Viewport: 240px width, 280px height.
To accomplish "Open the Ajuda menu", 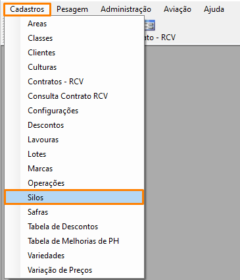I will (214, 9).
